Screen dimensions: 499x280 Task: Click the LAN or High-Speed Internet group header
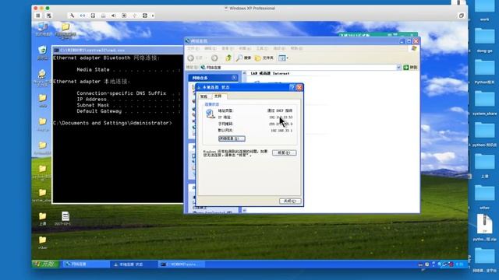point(270,73)
